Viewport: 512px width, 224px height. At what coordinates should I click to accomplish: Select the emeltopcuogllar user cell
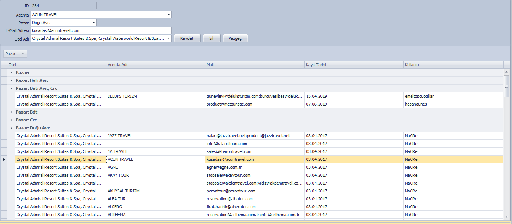[453, 96]
